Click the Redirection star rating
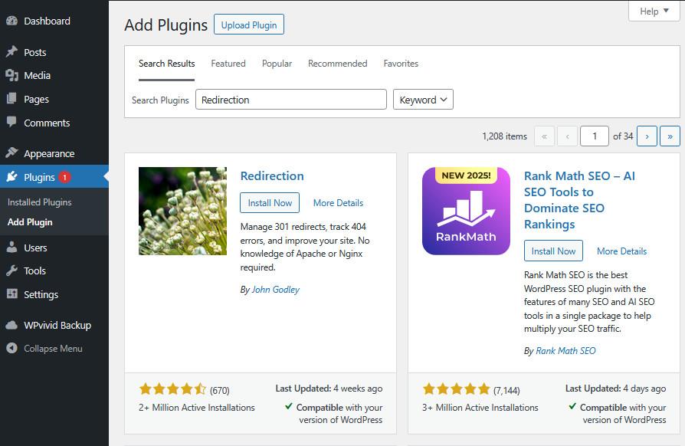The image size is (685, 446). coord(172,389)
